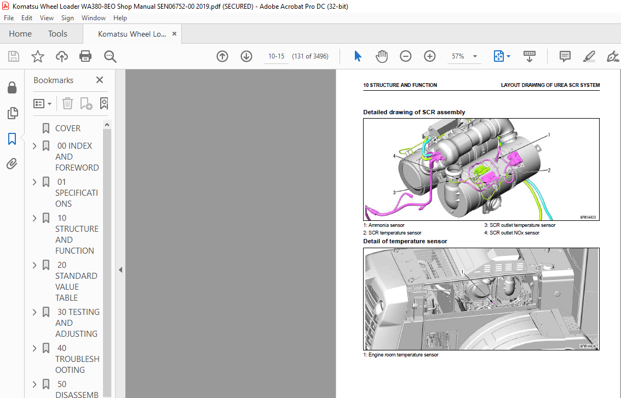Image resolution: width=621 pixels, height=398 pixels.
Task: Open the File menu
Action: [x=9, y=18]
